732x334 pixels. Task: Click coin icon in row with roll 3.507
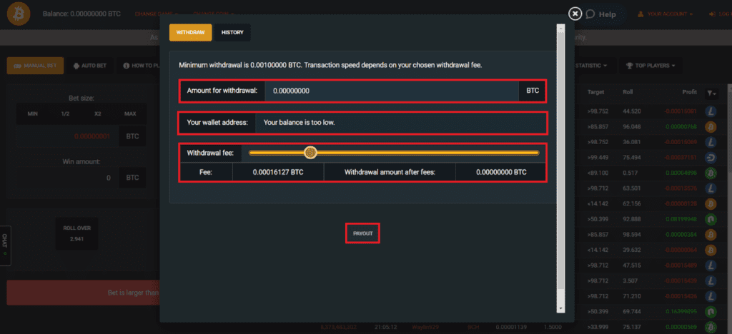711,281
